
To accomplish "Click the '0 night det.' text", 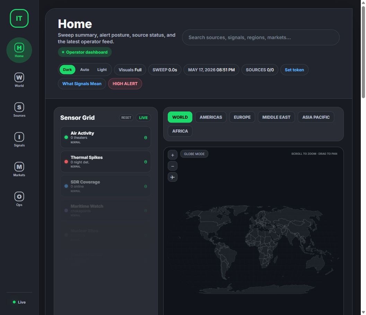I will (80, 162).
